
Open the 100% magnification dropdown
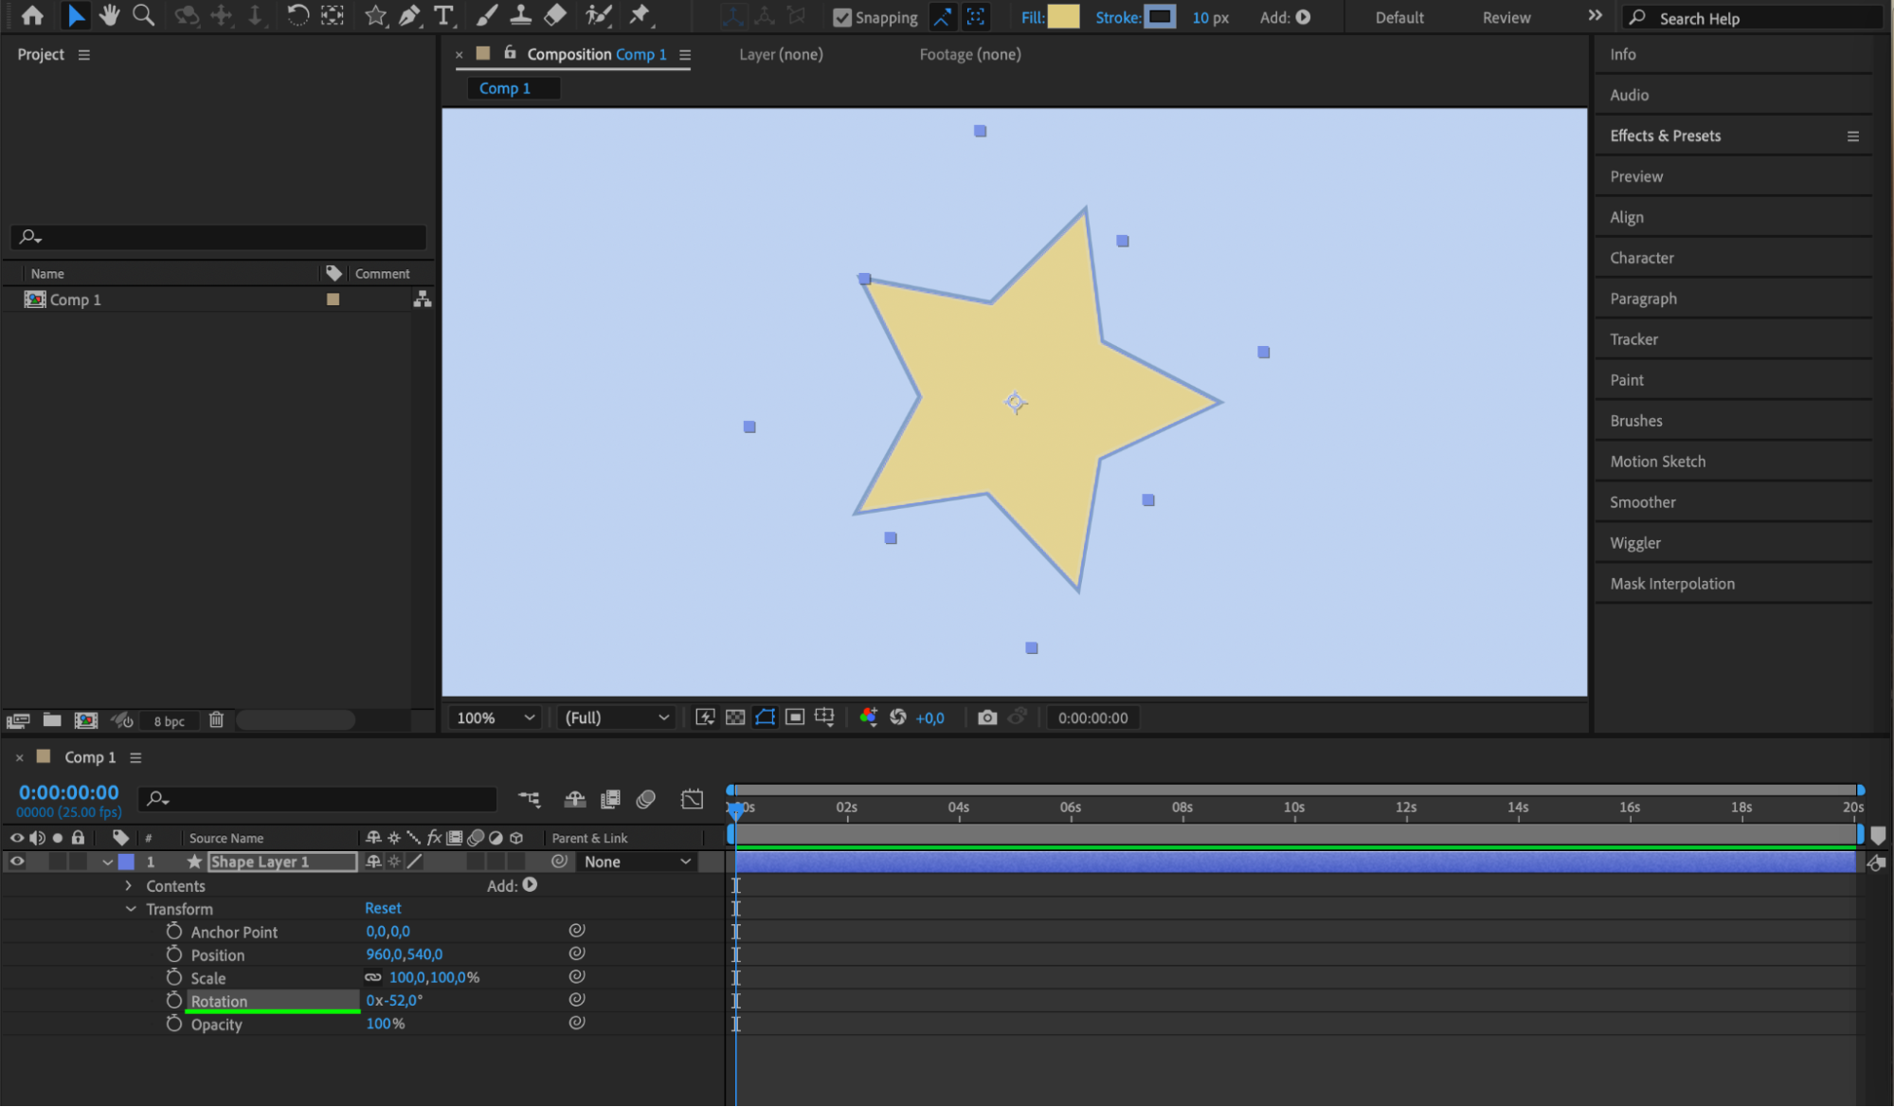[496, 717]
